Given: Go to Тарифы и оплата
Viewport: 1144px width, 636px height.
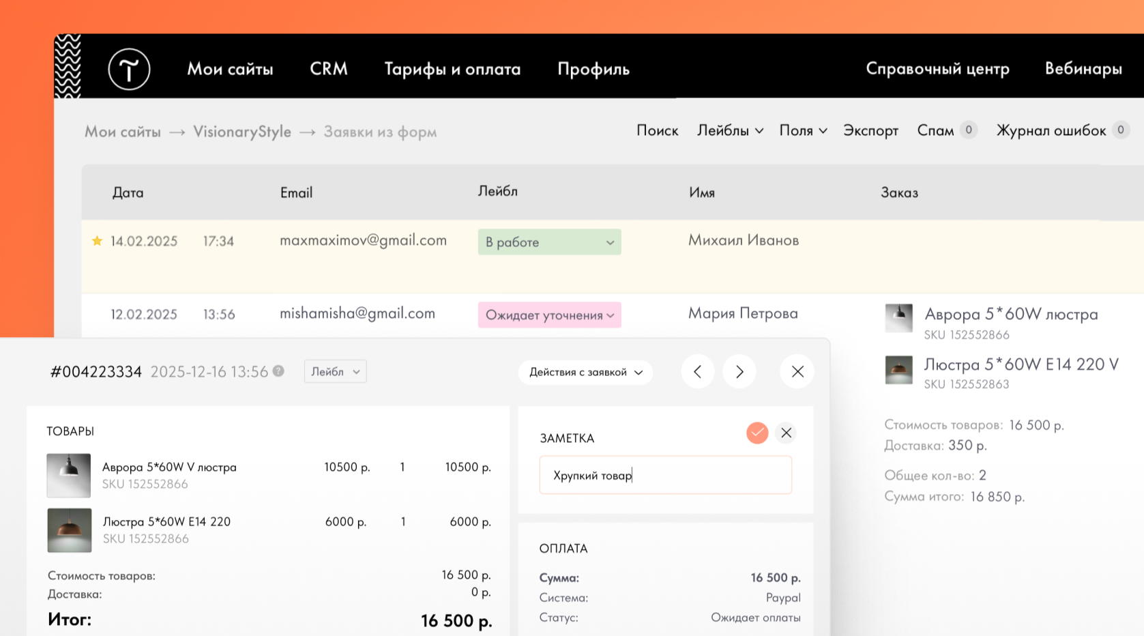Looking at the screenshot, I should [x=452, y=69].
